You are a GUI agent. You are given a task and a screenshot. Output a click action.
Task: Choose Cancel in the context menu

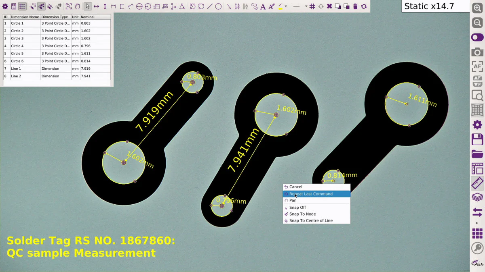point(316,187)
